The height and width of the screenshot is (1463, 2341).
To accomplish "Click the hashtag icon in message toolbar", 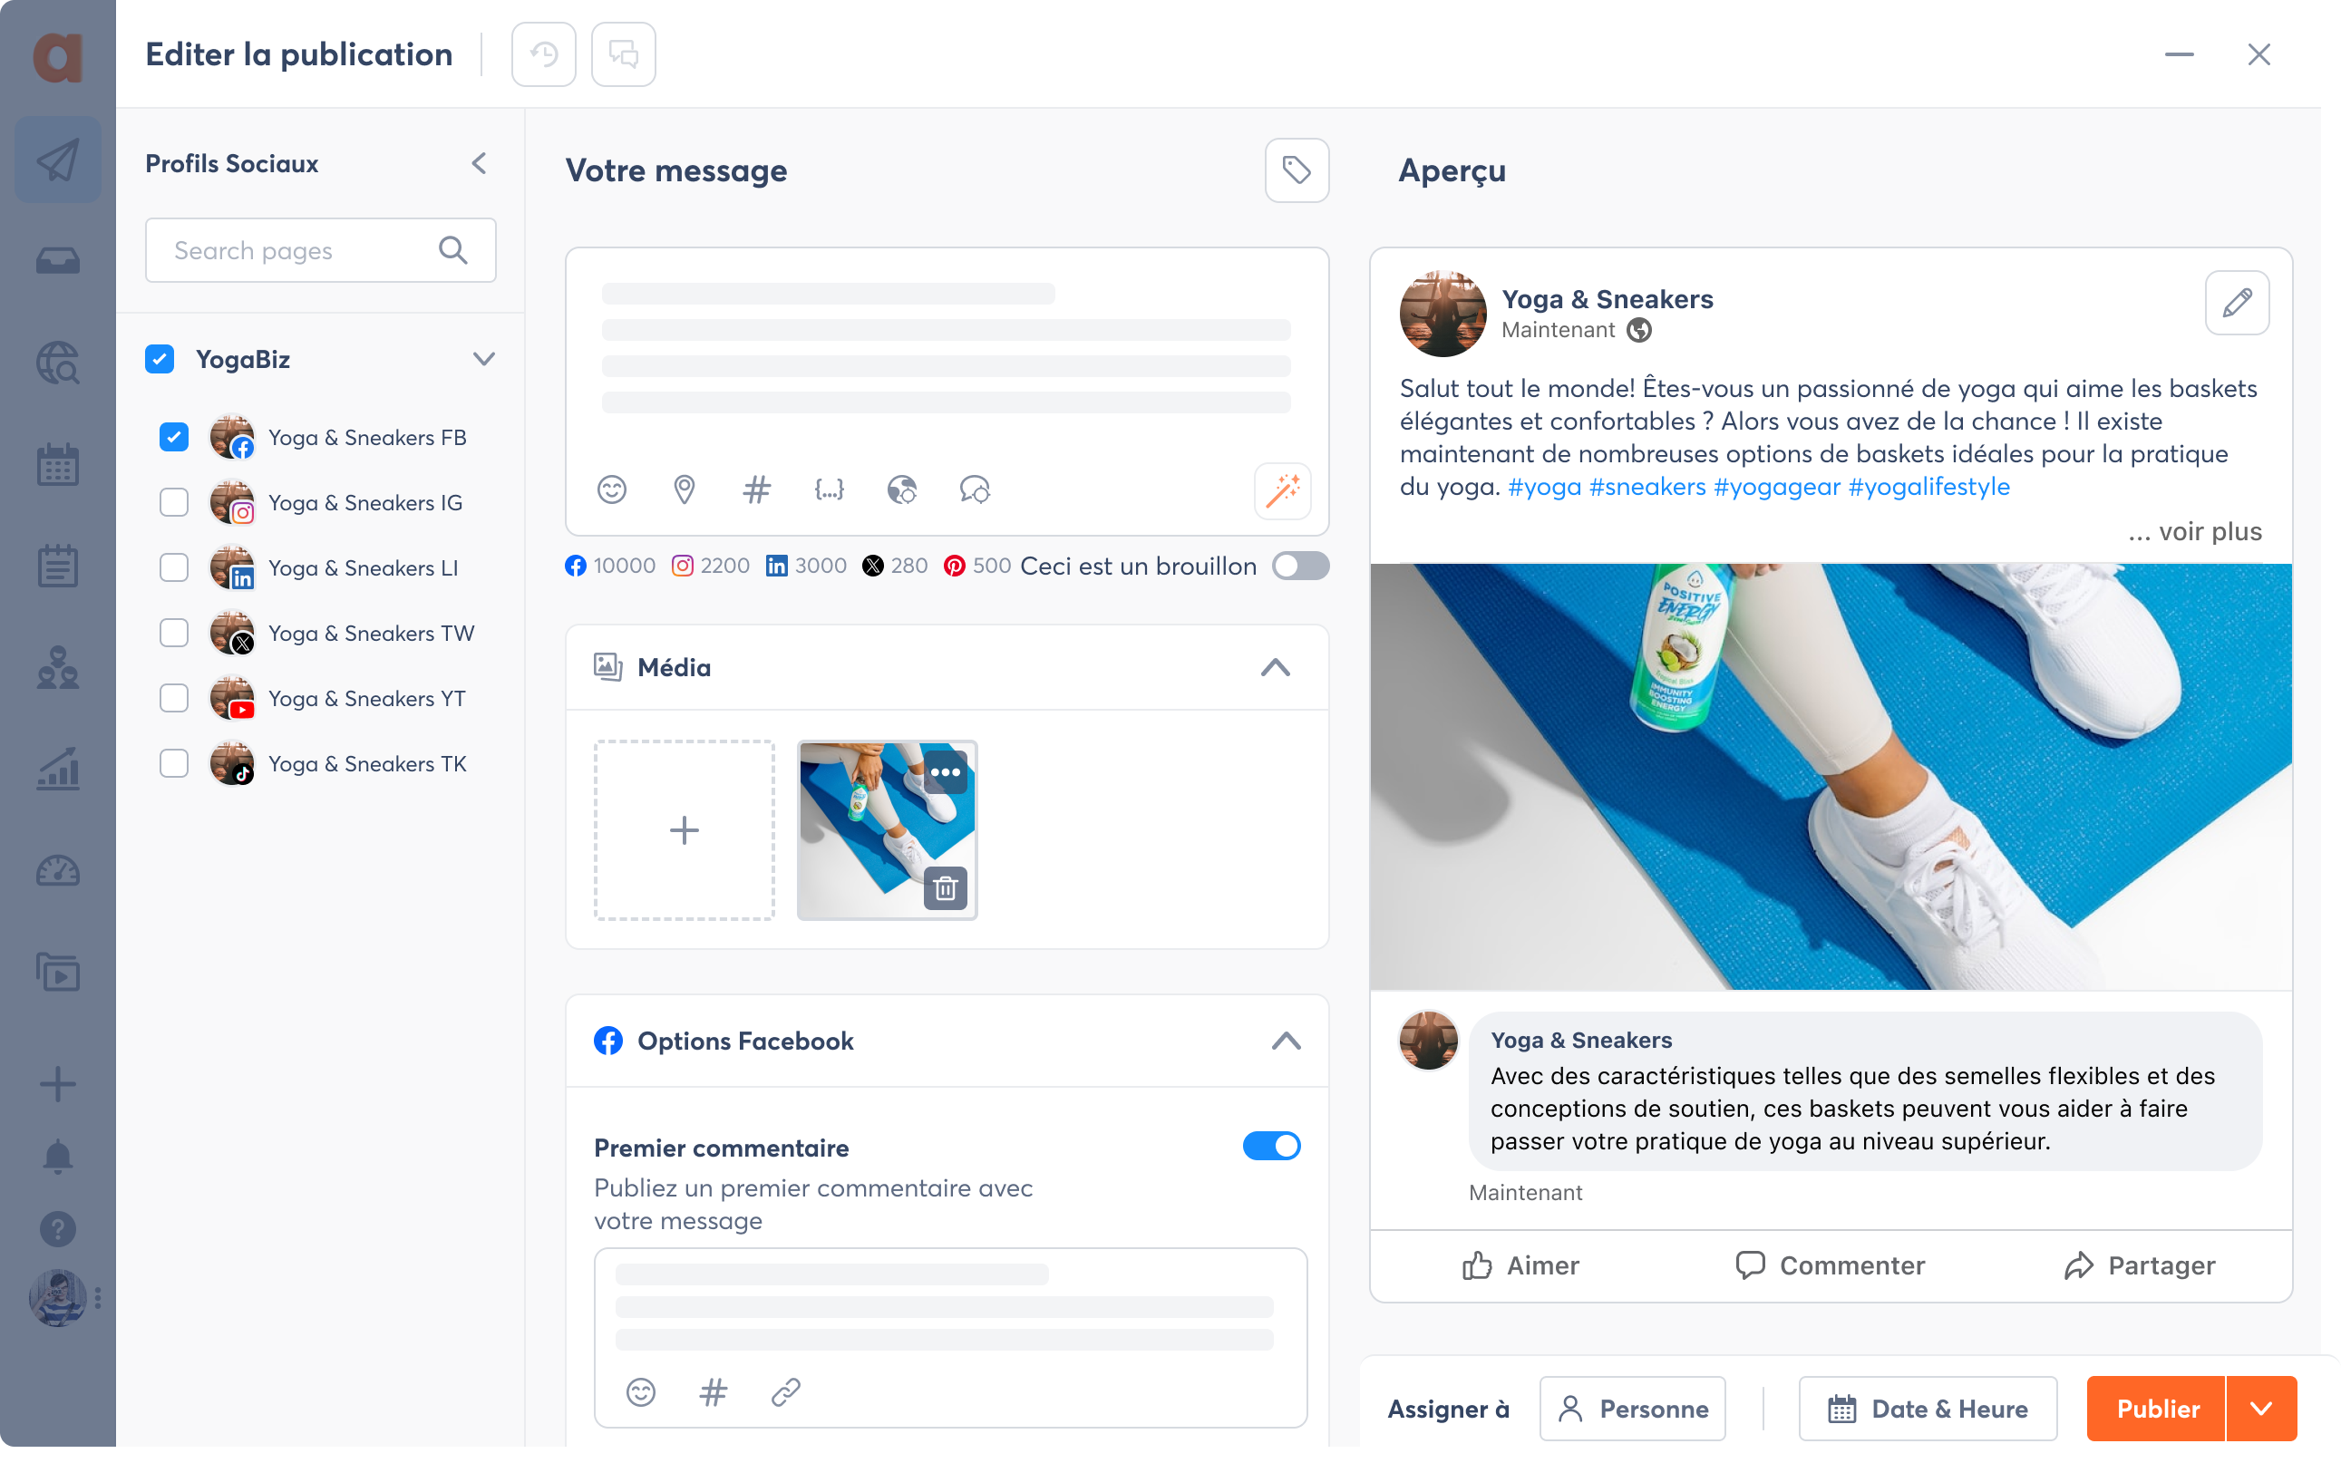I will [757, 490].
